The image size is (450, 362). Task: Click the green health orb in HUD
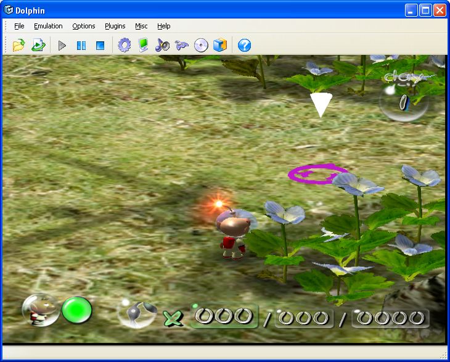tap(77, 310)
